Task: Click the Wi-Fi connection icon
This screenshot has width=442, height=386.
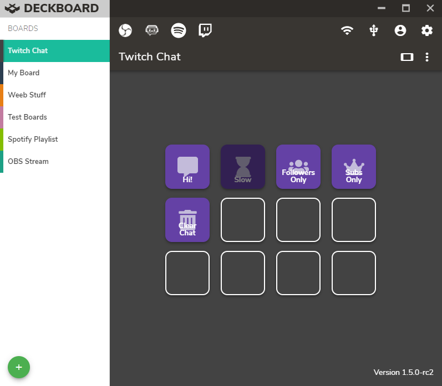Action: click(347, 30)
